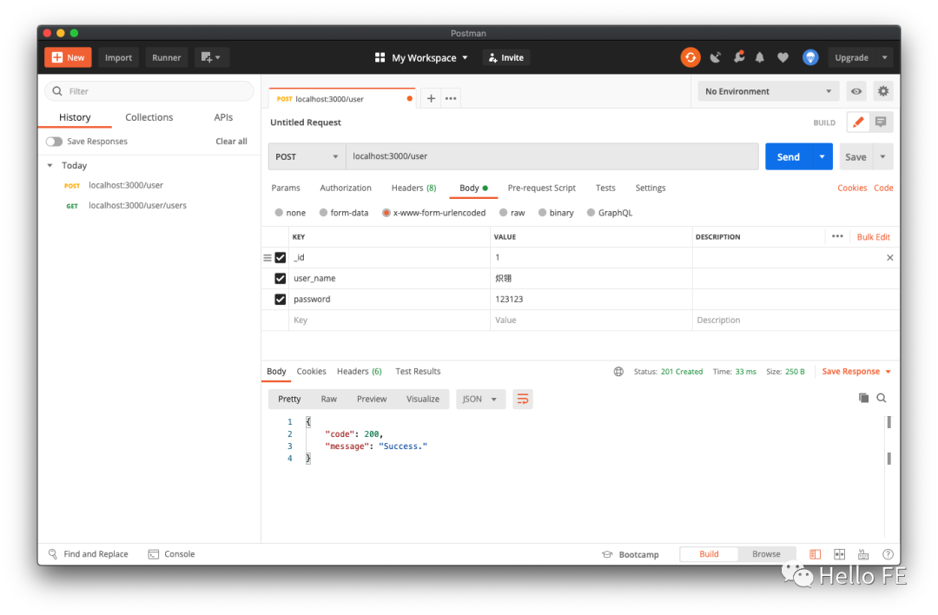This screenshot has height=615, width=938.
Task: Click the Runner button
Action: click(166, 57)
